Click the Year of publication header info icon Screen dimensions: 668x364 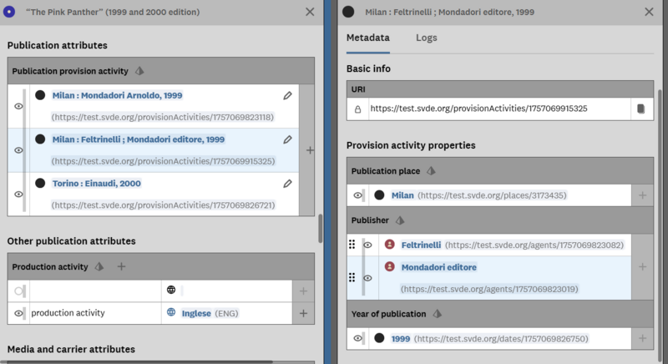tap(437, 314)
